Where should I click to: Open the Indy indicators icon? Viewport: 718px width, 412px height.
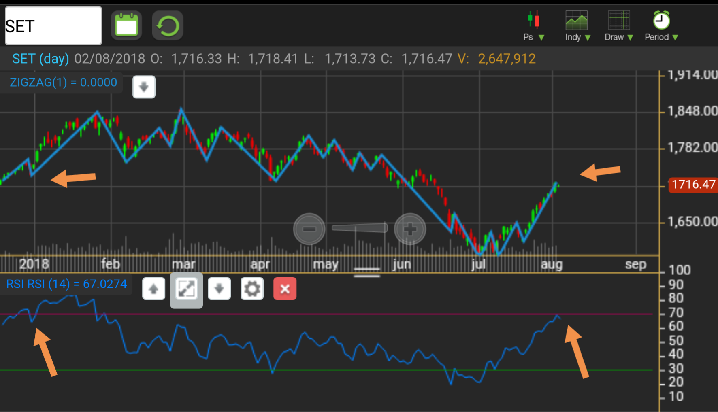(x=576, y=20)
